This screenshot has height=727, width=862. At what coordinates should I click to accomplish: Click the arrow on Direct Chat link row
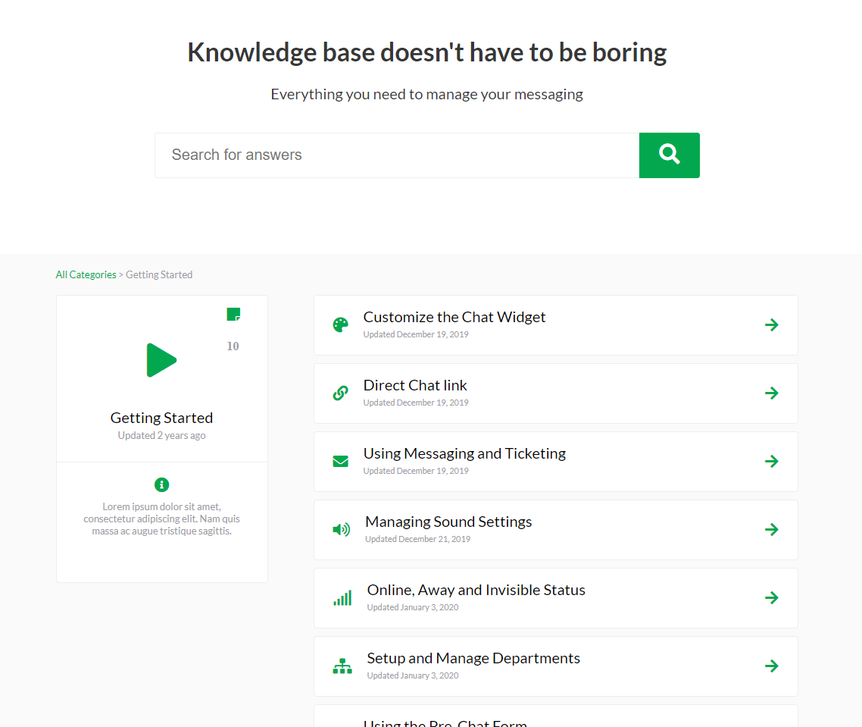click(772, 393)
